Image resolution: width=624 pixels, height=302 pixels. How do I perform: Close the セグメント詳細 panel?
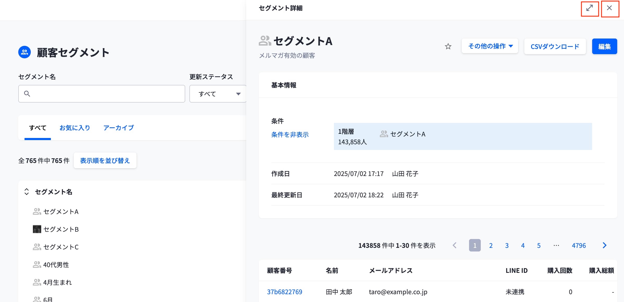coord(609,8)
